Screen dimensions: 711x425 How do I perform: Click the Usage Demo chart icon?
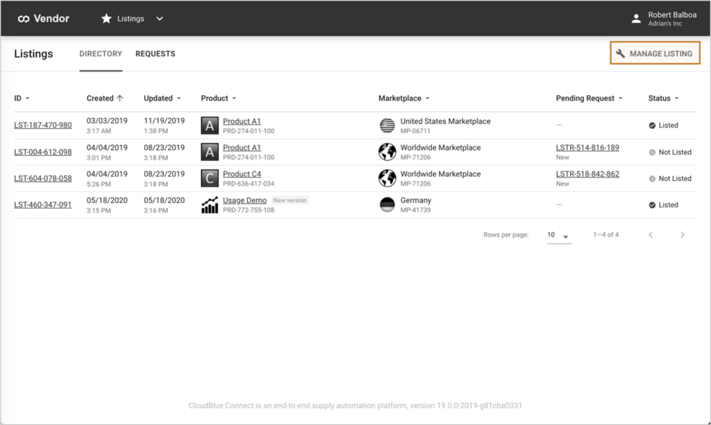coord(210,205)
